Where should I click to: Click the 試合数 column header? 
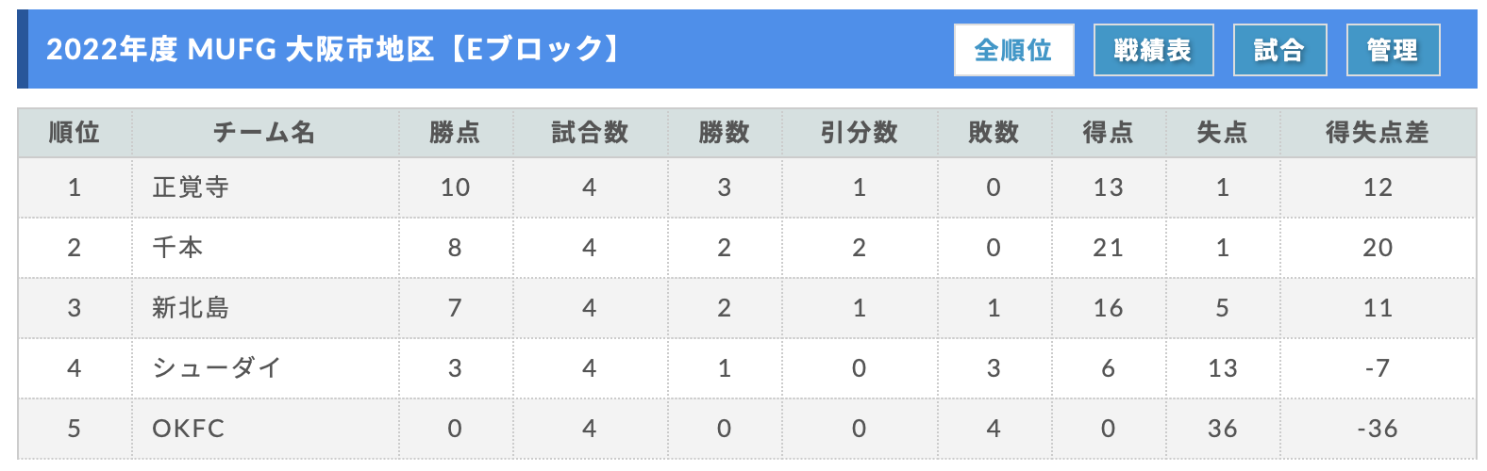pyautogui.click(x=590, y=133)
